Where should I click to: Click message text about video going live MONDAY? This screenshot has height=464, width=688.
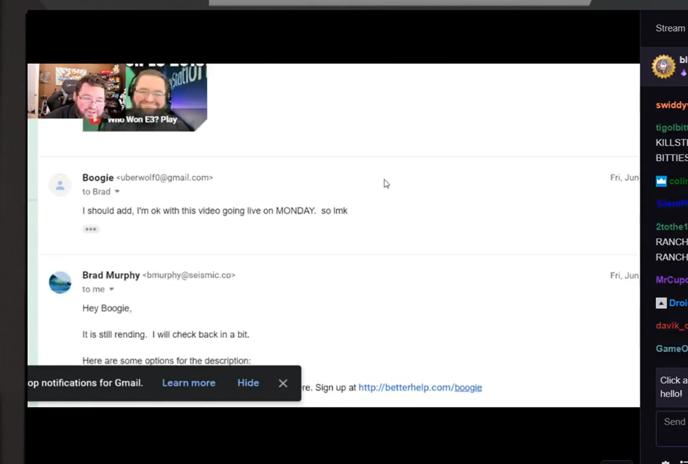pyautogui.click(x=215, y=211)
